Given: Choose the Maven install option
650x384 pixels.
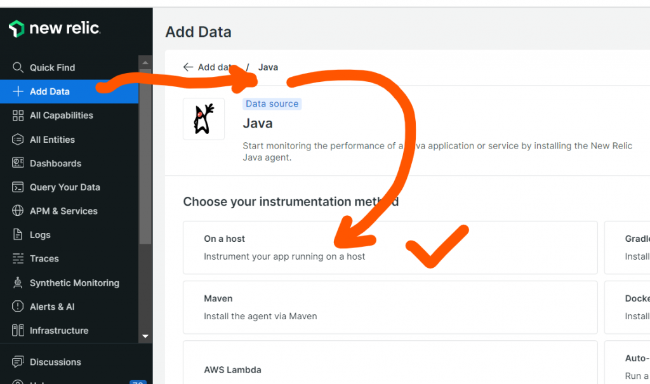Looking at the screenshot, I should click(390, 307).
